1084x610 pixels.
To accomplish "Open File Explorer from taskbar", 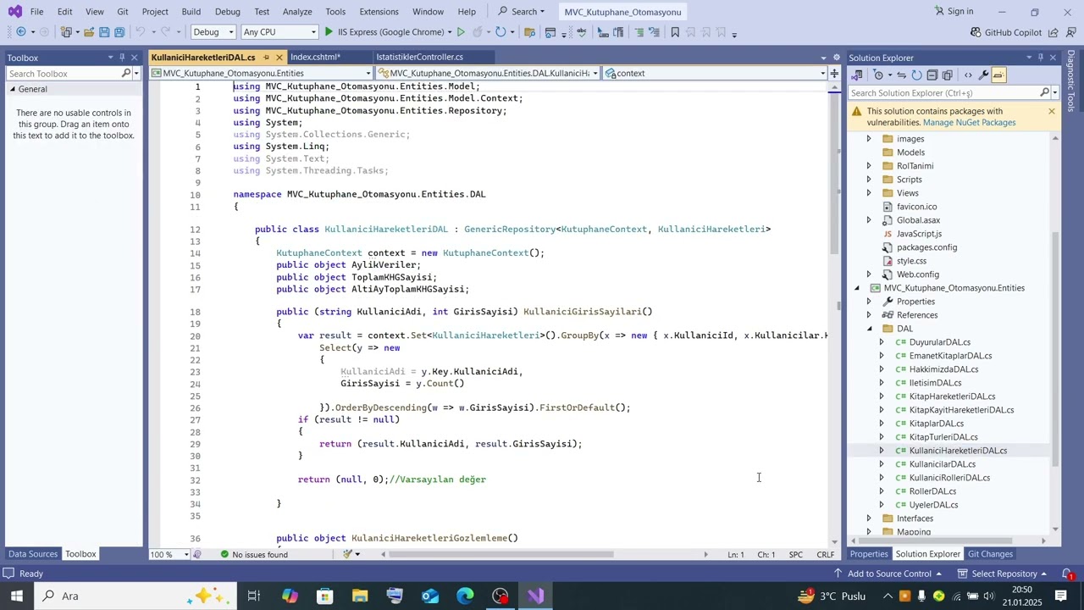I will tap(360, 596).
